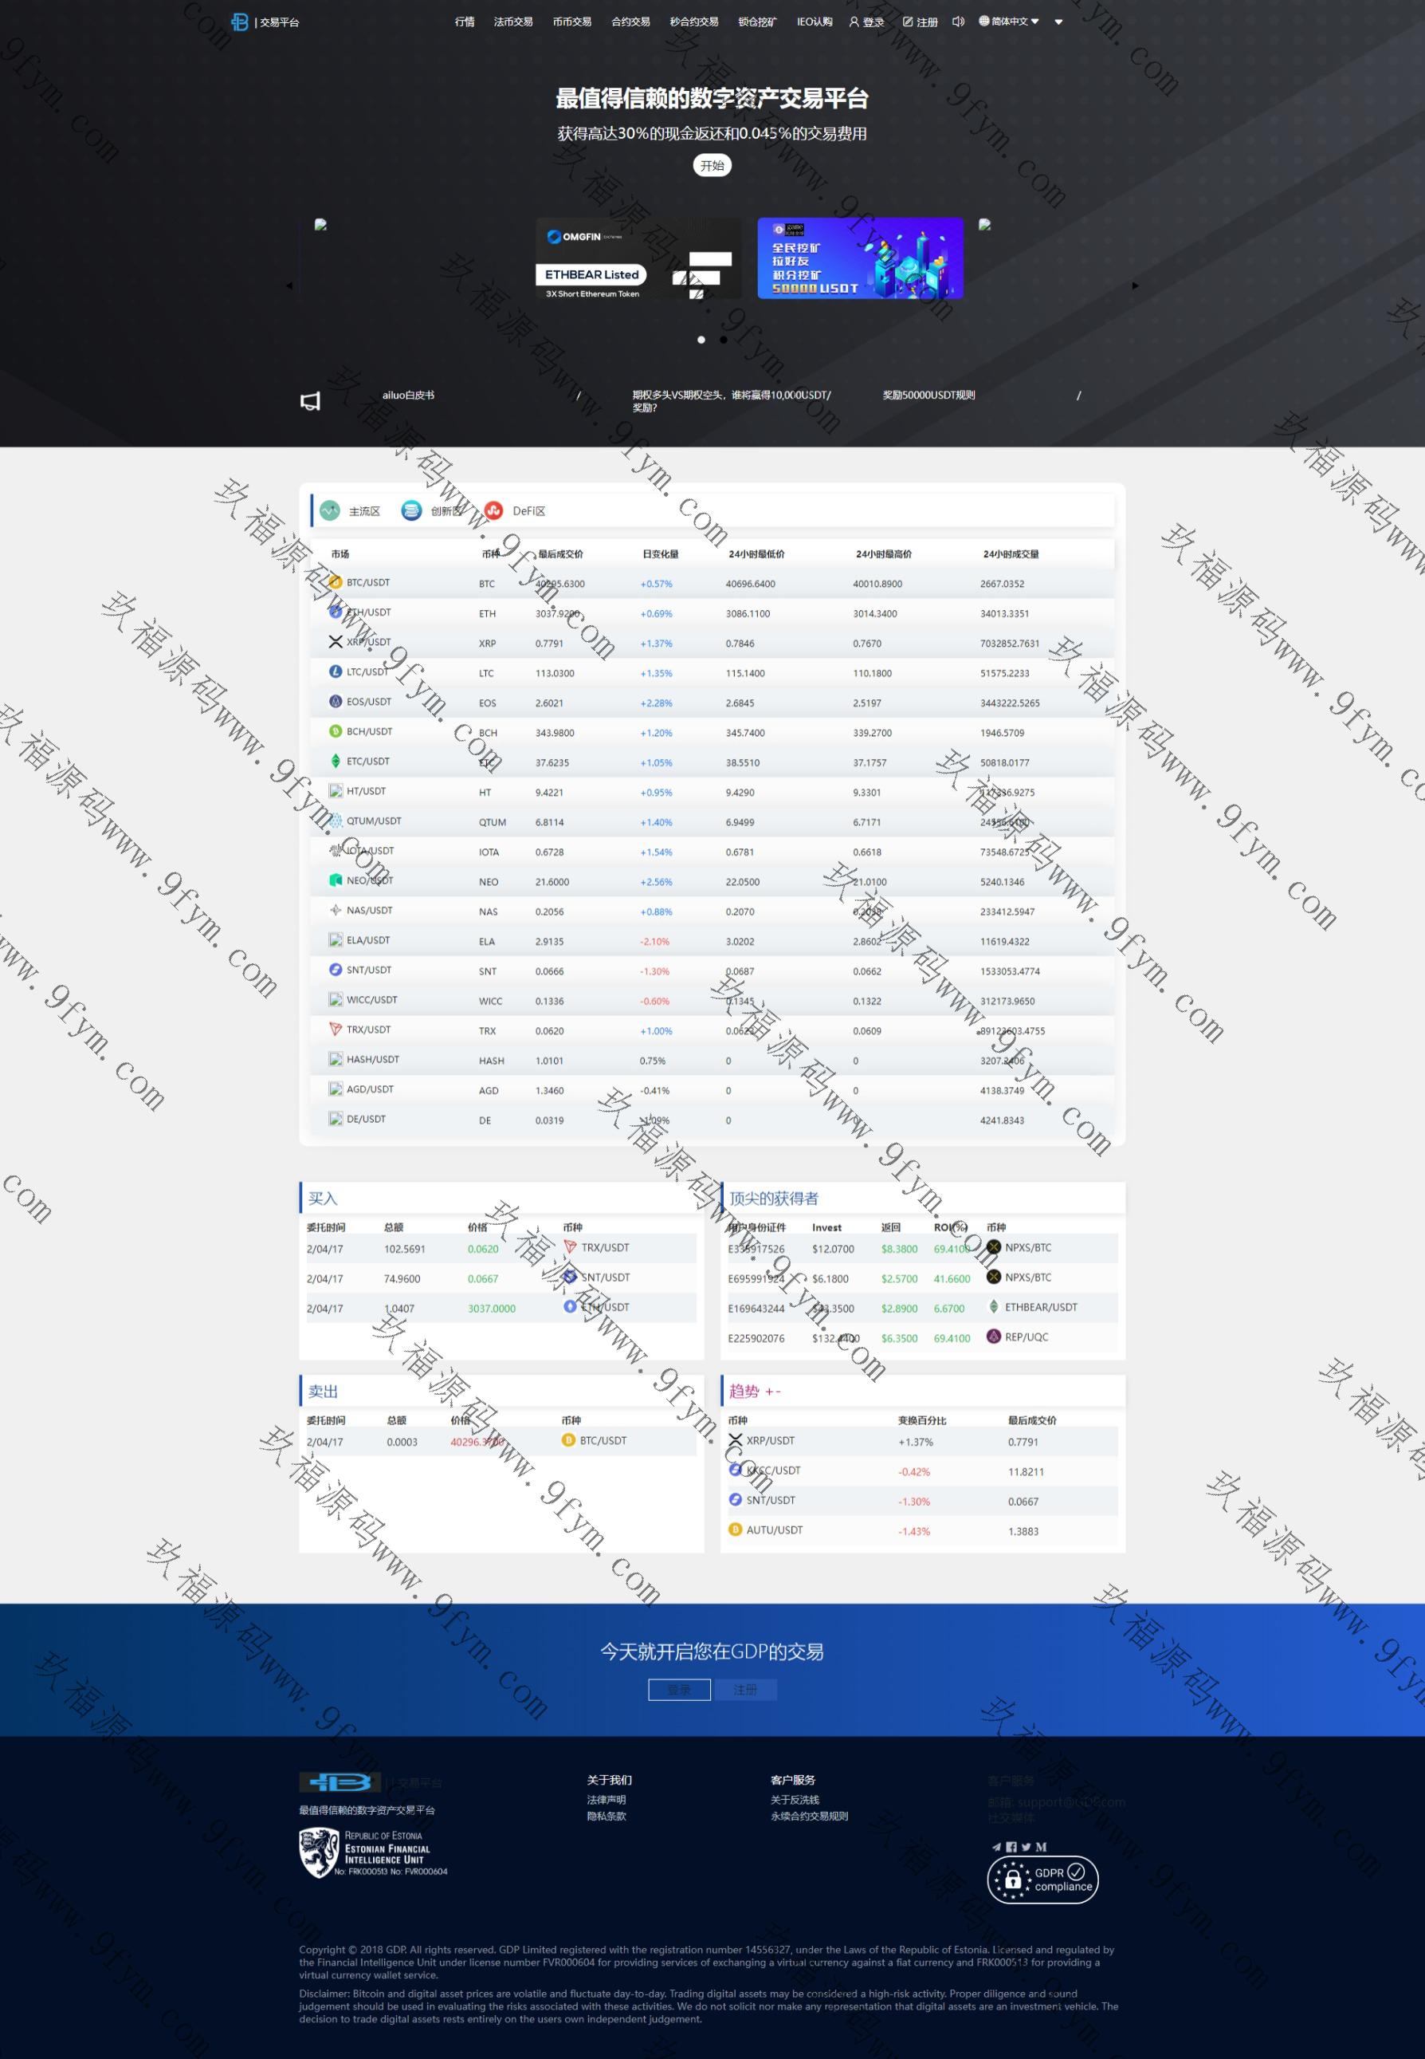1425x2059 pixels.
Task: Select the first carousel indicator dot
Action: pos(701,340)
